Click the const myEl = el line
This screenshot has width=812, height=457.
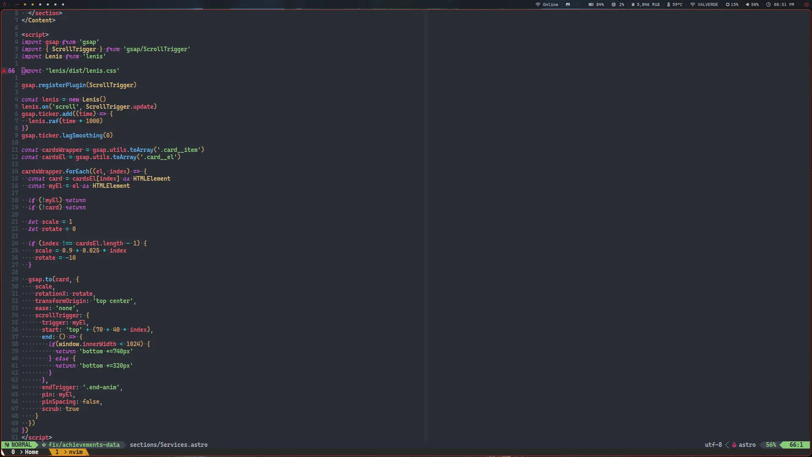[x=79, y=186]
